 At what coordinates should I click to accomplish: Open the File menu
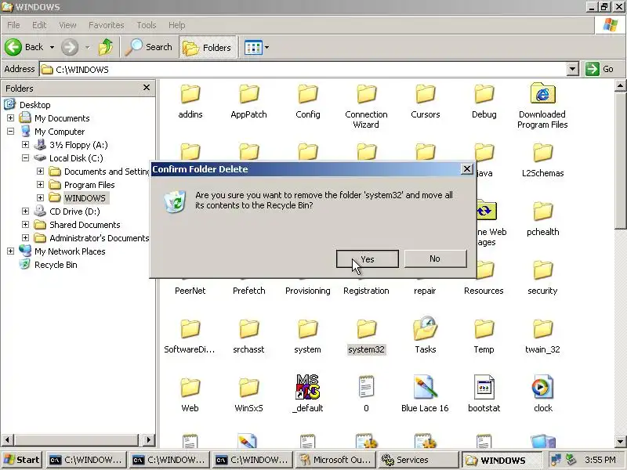(13, 25)
